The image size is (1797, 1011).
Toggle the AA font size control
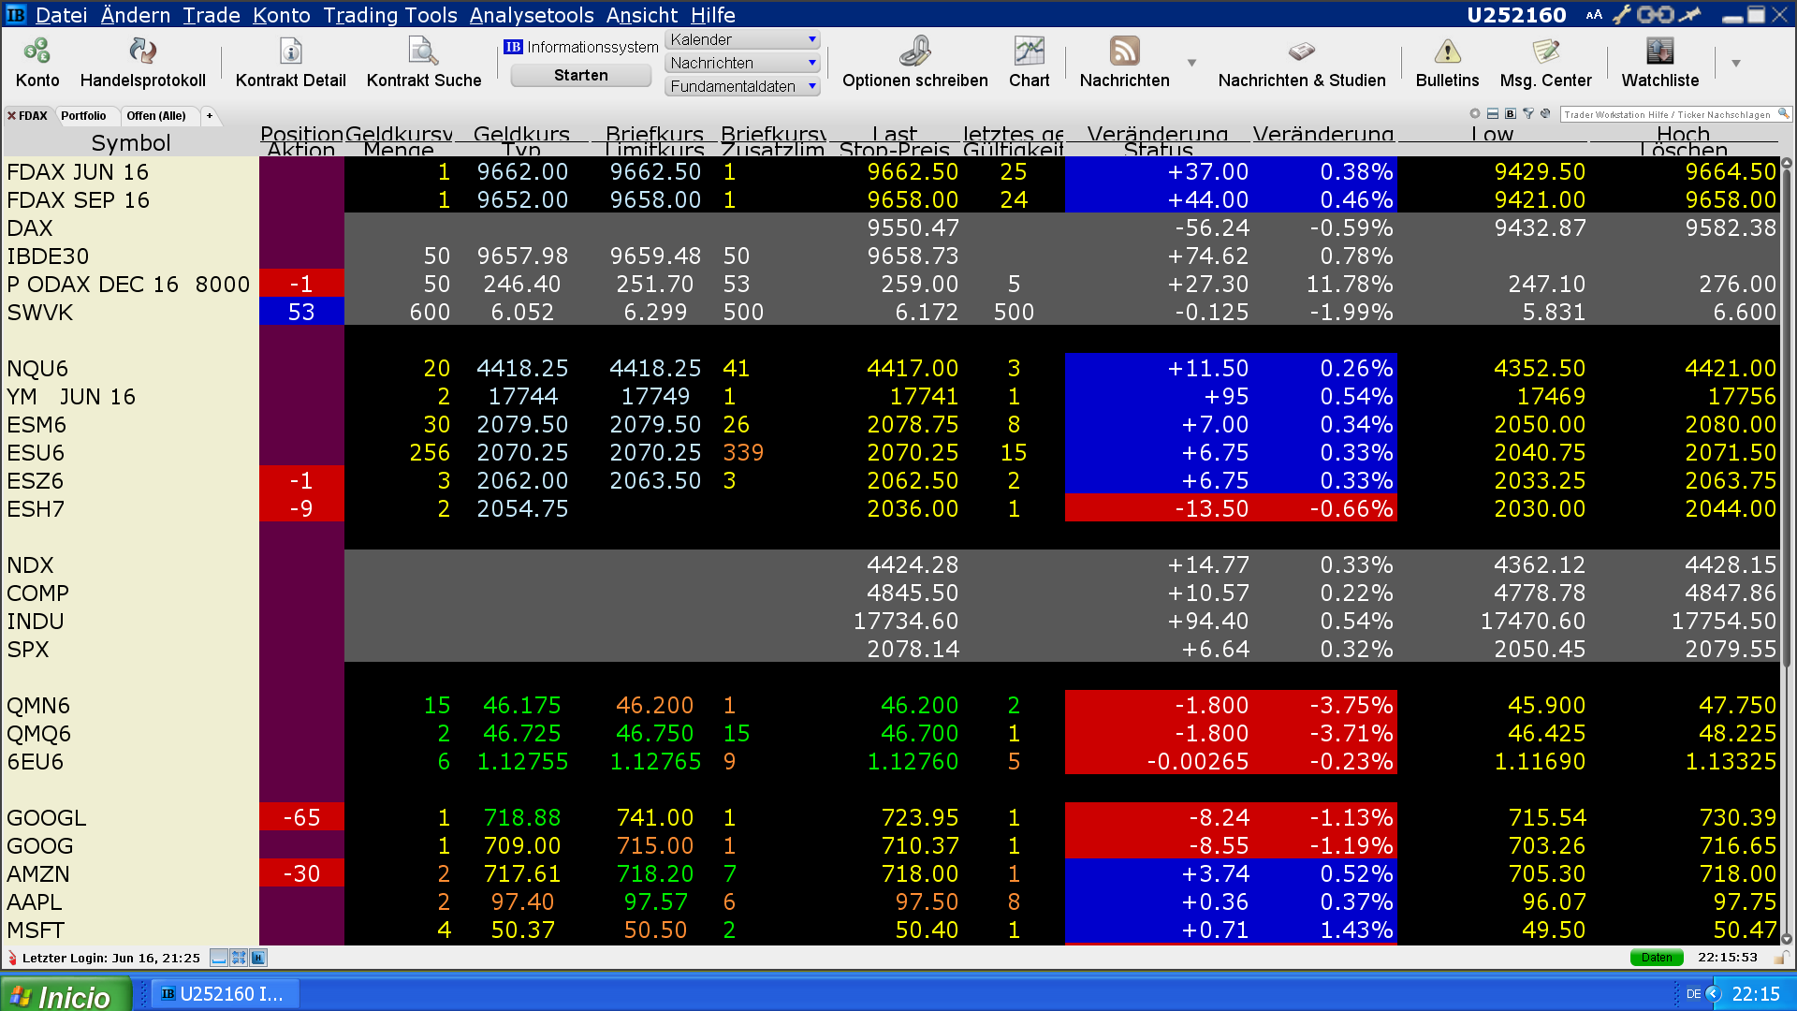(x=1594, y=15)
